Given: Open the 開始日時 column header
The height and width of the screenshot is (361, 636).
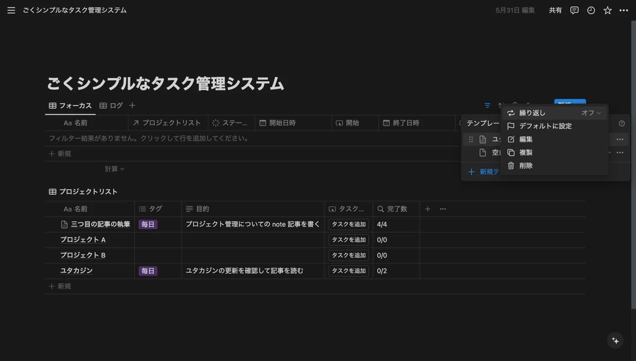Looking at the screenshot, I should pos(293,122).
